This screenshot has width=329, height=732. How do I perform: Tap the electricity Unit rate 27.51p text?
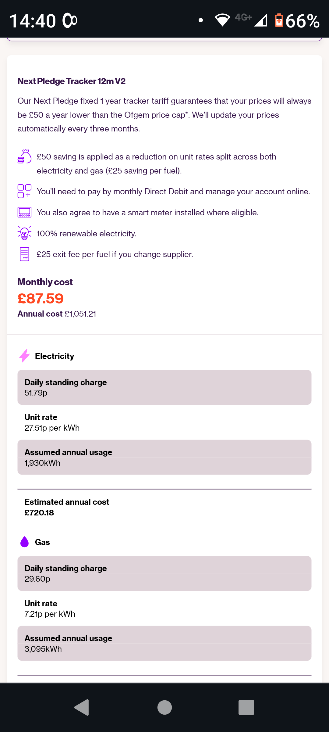click(52, 422)
